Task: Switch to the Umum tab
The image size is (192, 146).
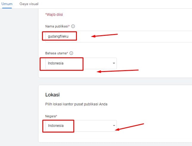Action: point(7,4)
